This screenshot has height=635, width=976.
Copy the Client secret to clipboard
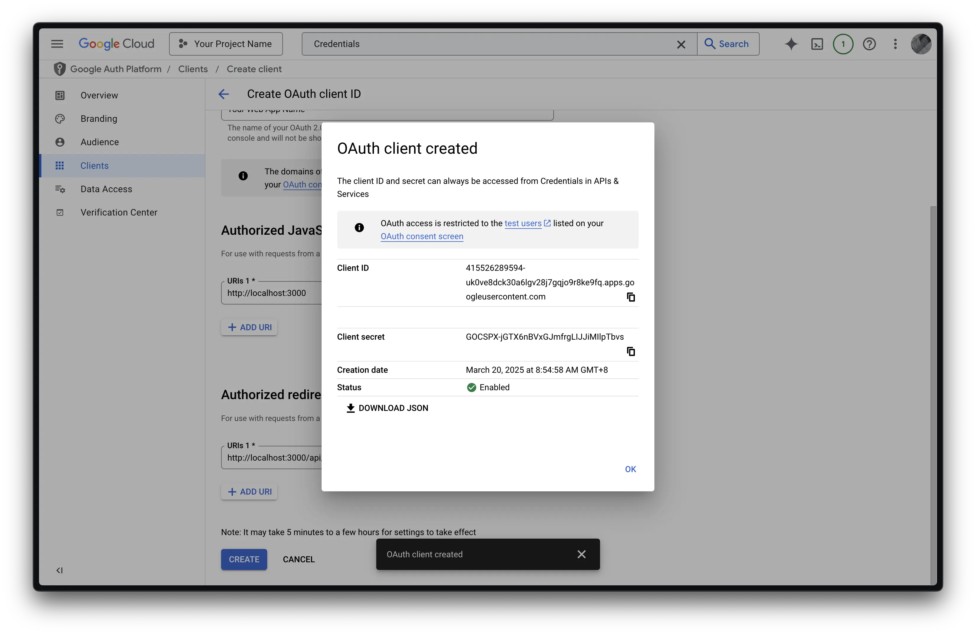631,351
